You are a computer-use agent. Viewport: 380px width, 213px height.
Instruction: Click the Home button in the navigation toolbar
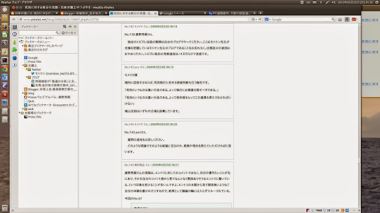coord(340,20)
